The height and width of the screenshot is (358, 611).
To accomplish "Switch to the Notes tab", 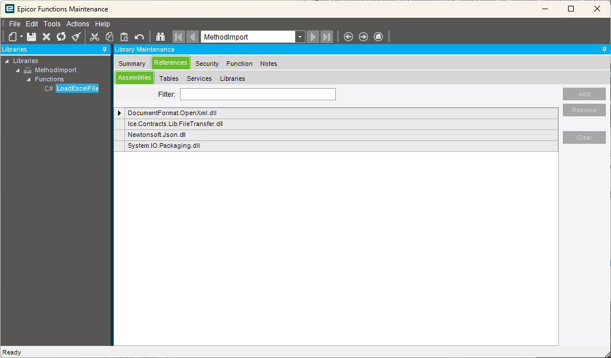I will point(268,64).
